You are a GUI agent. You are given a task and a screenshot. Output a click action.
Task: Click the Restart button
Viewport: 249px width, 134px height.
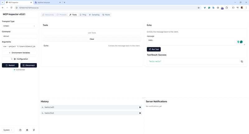click(x=10, y=65)
